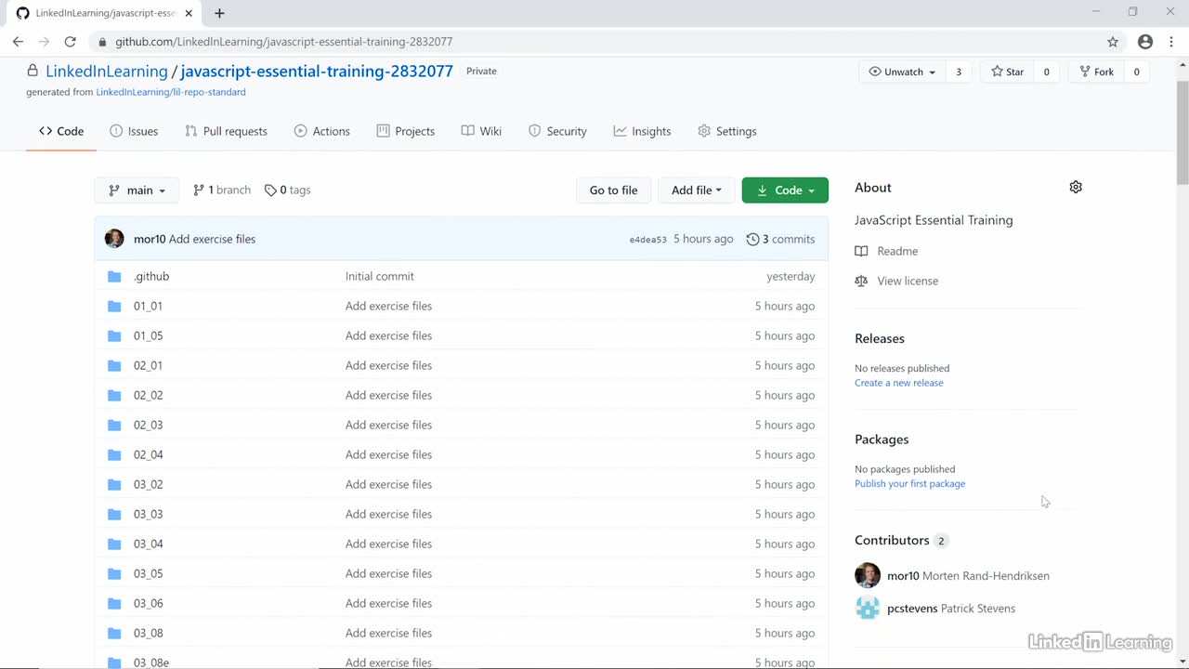Image resolution: width=1189 pixels, height=669 pixels.
Task: Open commit hash e4dea53
Action: tap(647, 240)
